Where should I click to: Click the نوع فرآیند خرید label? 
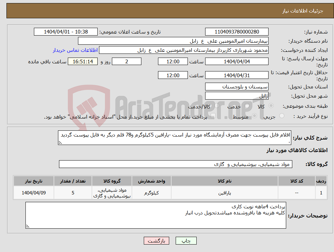click(311, 116)
